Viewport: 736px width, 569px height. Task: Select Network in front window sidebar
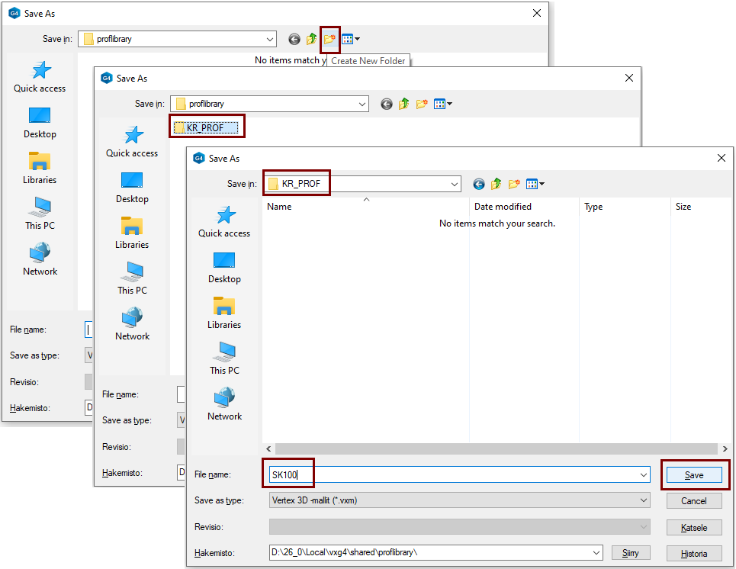[x=224, y=405]
